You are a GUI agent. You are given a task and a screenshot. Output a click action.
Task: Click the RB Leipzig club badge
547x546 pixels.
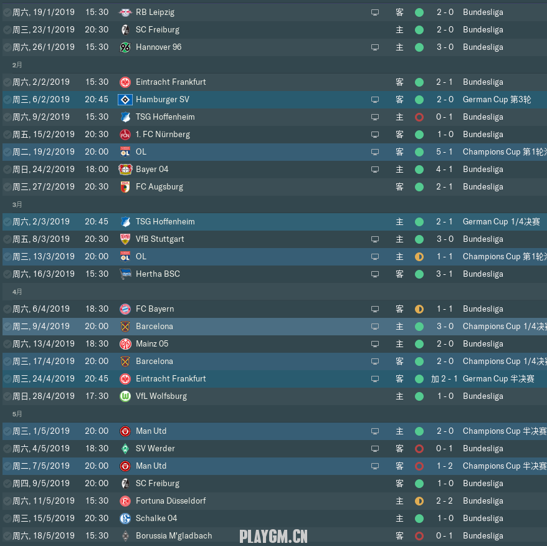(x=125, y=12)
